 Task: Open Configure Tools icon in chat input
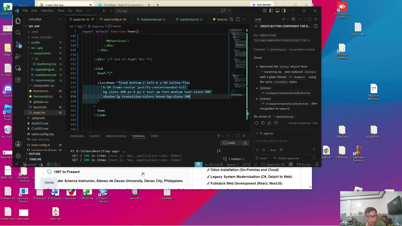point(281,150)
